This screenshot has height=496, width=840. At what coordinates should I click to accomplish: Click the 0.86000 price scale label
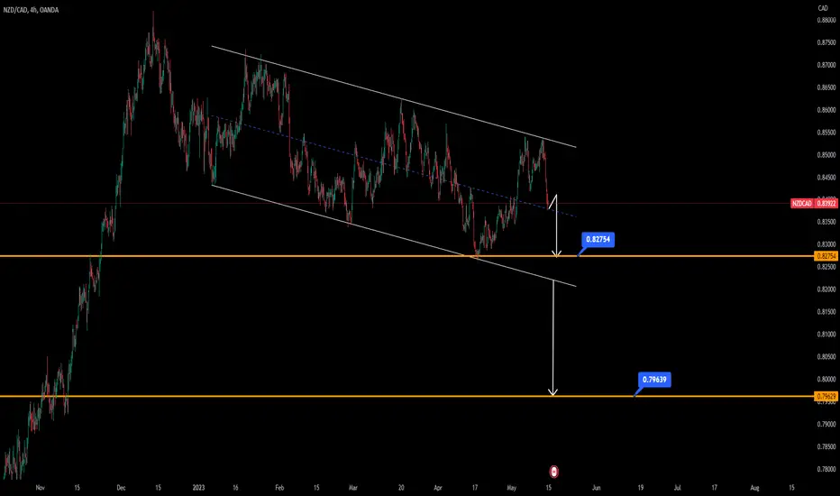pyautogui.click(x=826, y=110)
